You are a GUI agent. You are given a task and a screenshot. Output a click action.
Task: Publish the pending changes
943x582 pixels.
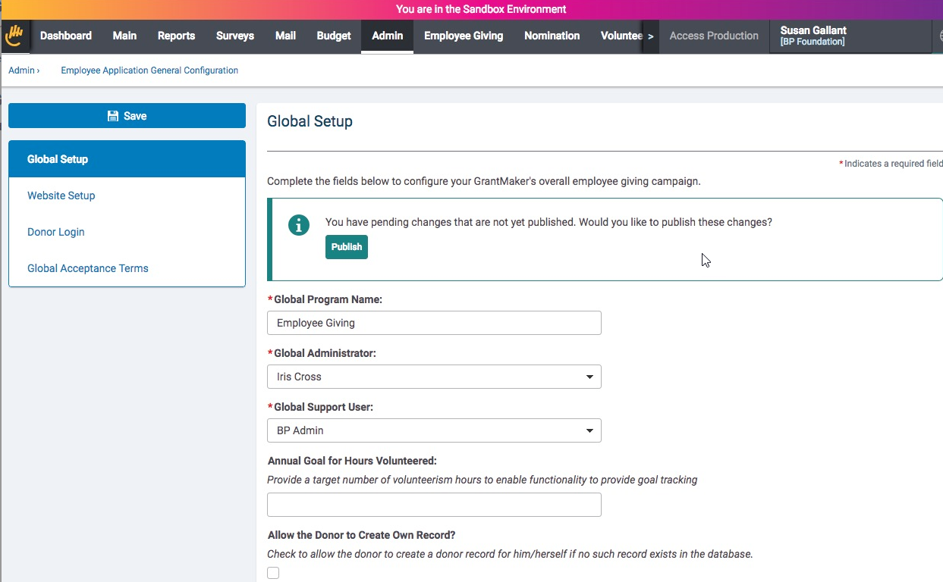point(347,247)
